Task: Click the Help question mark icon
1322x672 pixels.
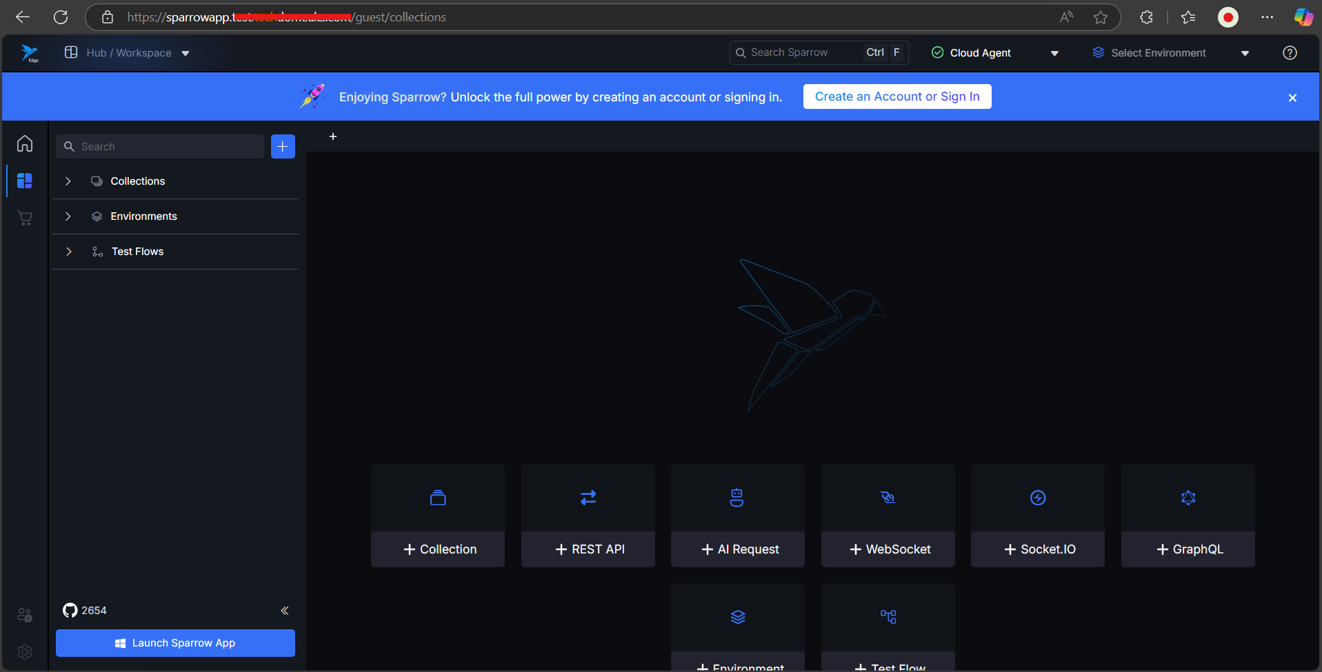Action: click(1290, 52)
